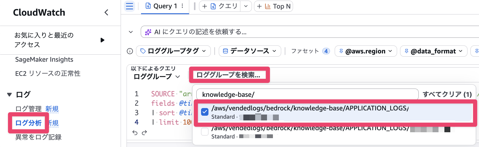Open the @data_format facet dropdown
479x147 pixels.
434,51
